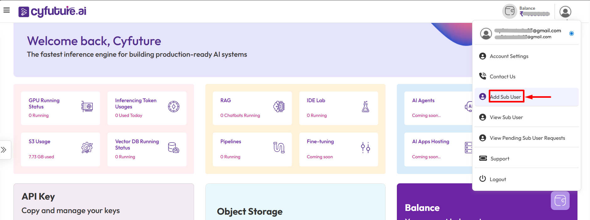Click the RAG chip brain icon

pyautogui.click(x=279, y=107)
